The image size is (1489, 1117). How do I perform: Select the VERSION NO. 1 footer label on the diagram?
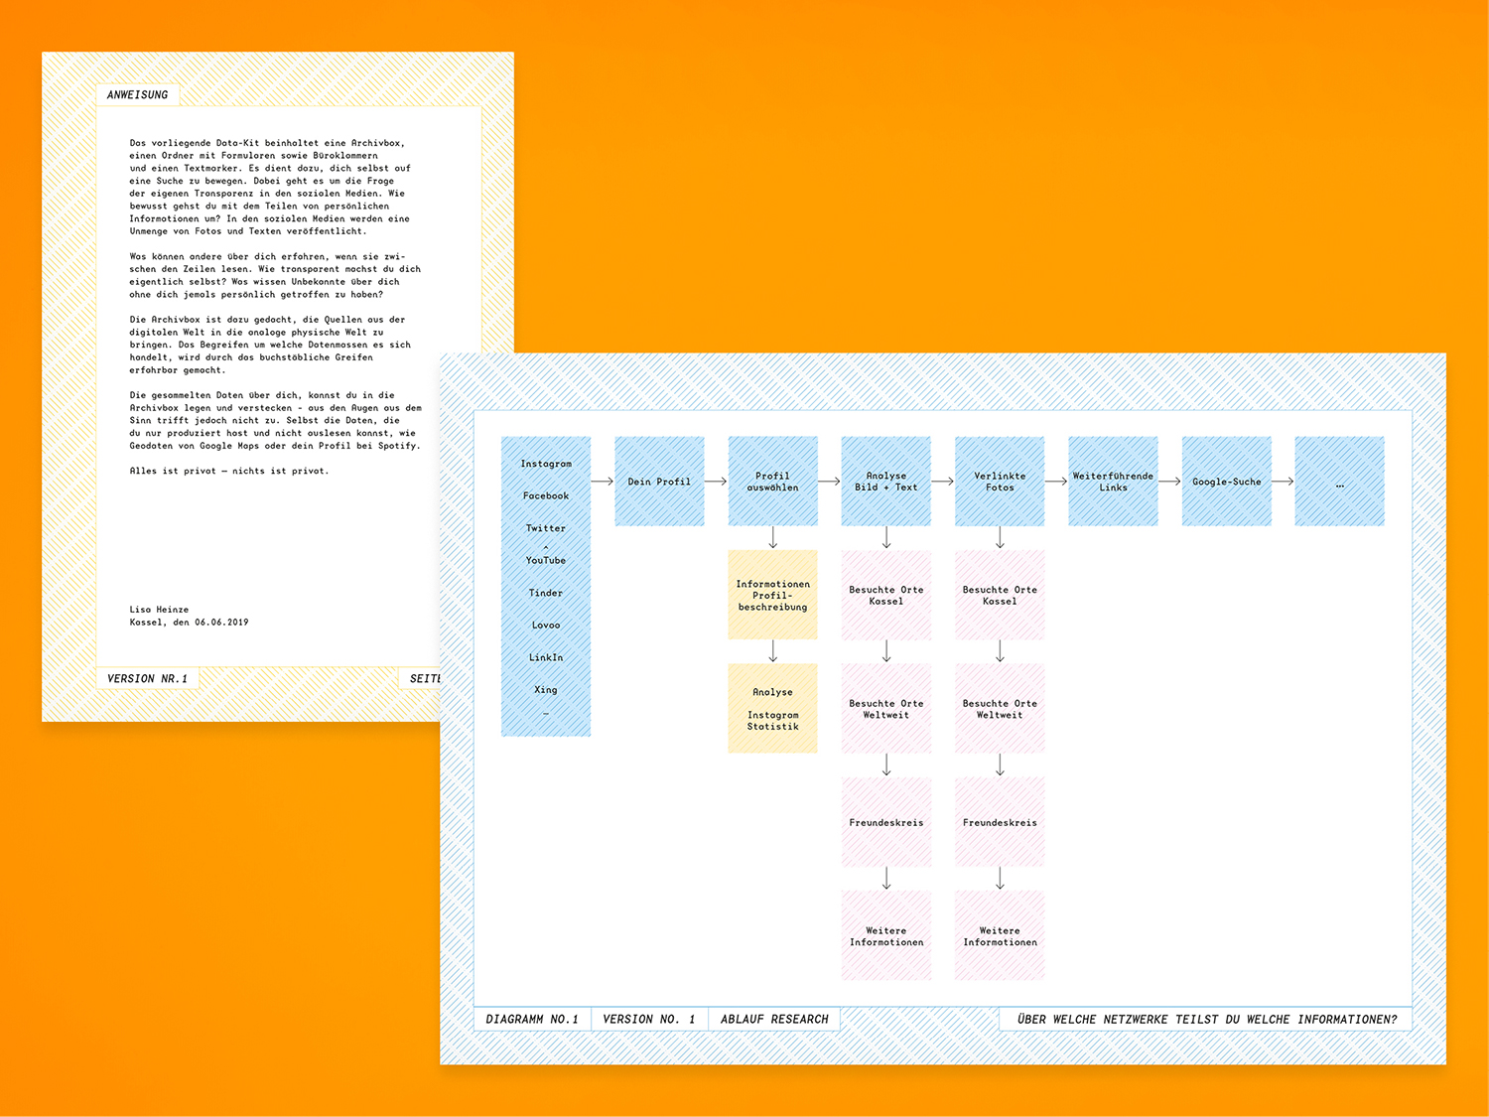pyautogui.click(x=649, y=1020)
